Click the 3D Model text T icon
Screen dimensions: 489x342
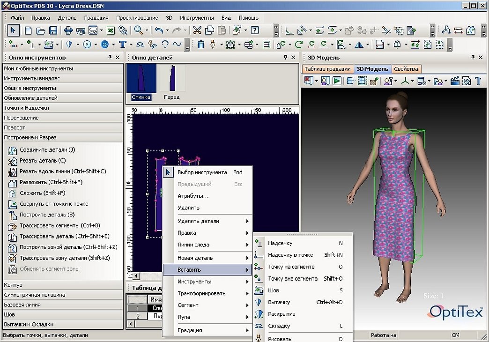click(478, 81)
